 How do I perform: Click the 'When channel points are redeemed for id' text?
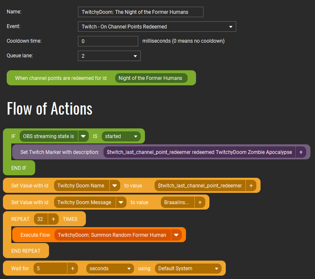(x=61, y=78)
